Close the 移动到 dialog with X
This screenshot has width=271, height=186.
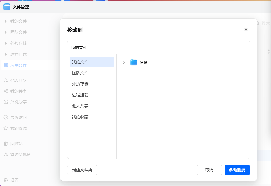[x=246, y=30]
